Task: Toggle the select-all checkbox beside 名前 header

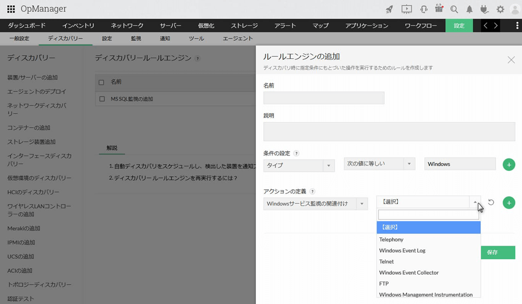Action: [101, 82]
